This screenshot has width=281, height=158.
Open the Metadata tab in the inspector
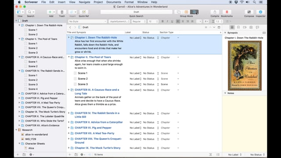tap(245, 27)
